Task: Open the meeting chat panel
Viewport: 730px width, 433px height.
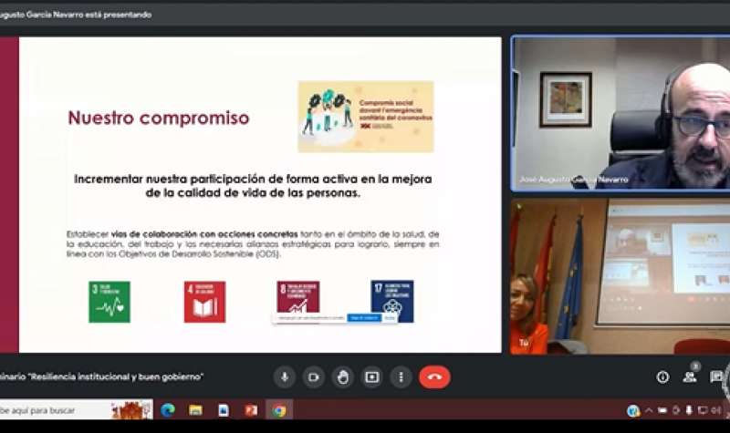Action: 717,376
